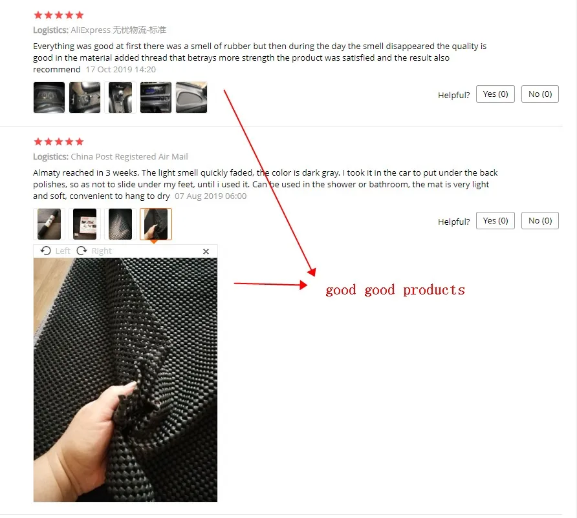
Task: Click the Right rotate text label
Action: point(102,251)
